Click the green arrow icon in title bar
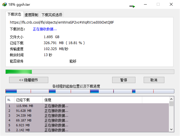The width and height of the screenshot is (180, 136). point(132,6)
